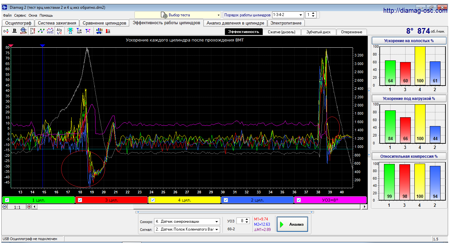
Task: Click the Alg 1/2 algorithm icon
Action: 59,31
